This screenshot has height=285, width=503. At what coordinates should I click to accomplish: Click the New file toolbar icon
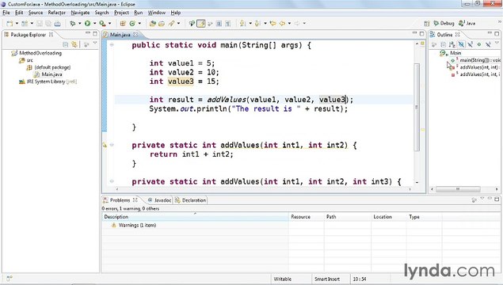pyautogui.click(x=10, y=24)
